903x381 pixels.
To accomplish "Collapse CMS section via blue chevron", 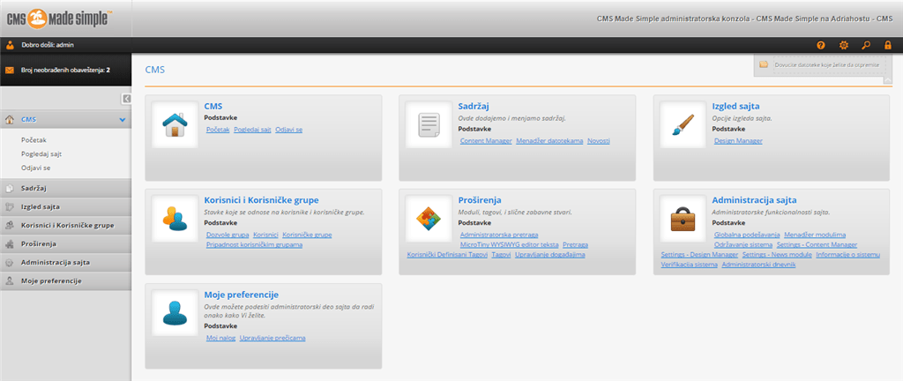I will pyautogui.click(x=122, y=120).
